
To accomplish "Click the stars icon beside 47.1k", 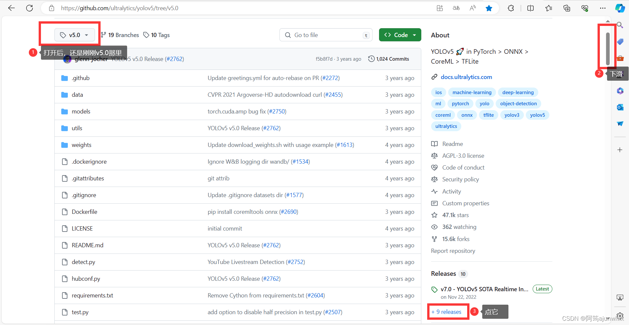I will [x=434, y=215].
